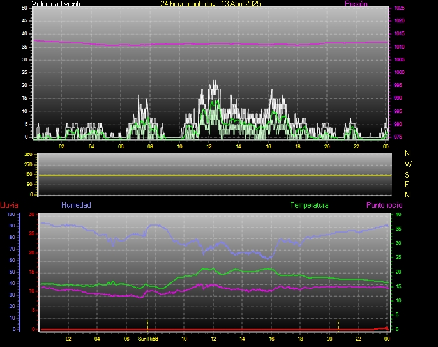Click the red 20 value on the rain axis
Screen dimensions: 438x347
click(x=31, y=253)
